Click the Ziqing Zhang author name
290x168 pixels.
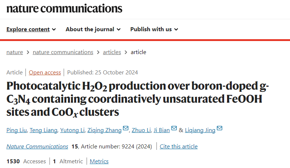[104, 130]
